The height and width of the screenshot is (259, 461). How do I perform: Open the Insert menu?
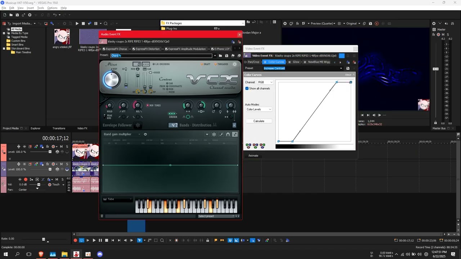click(x=30, y=8)
